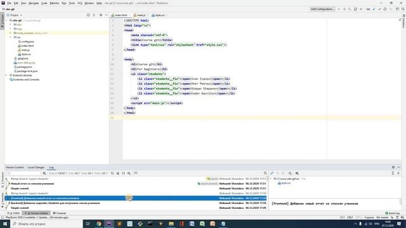Open the User All filter dropdown
The height and width of the screenshot is (228, 406).
[x=74, y=173]
